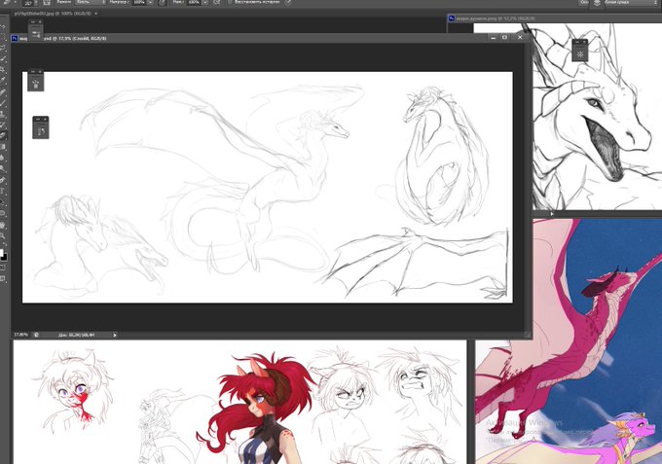The height and width of the screenshot is (464, 662).
Task: Minimize the floating sketch document window
Action: pos(494,38)
